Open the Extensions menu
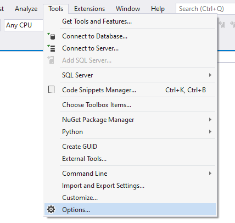The width and height of the screenshot is (235, 223). pos(89,9)
